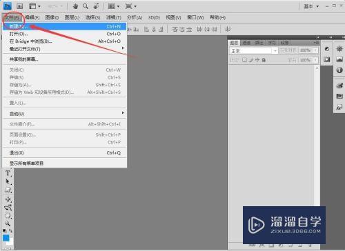Open the 帮助(H) menu
Image resolution: width=345 pixels, height=251 pixels.
point(217,17)
